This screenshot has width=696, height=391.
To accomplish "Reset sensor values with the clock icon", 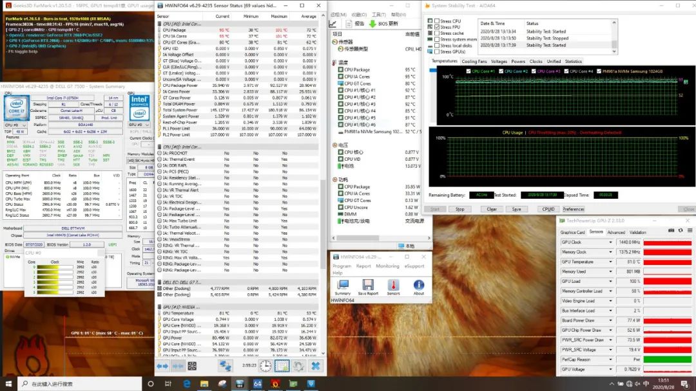I will point(266,365).
